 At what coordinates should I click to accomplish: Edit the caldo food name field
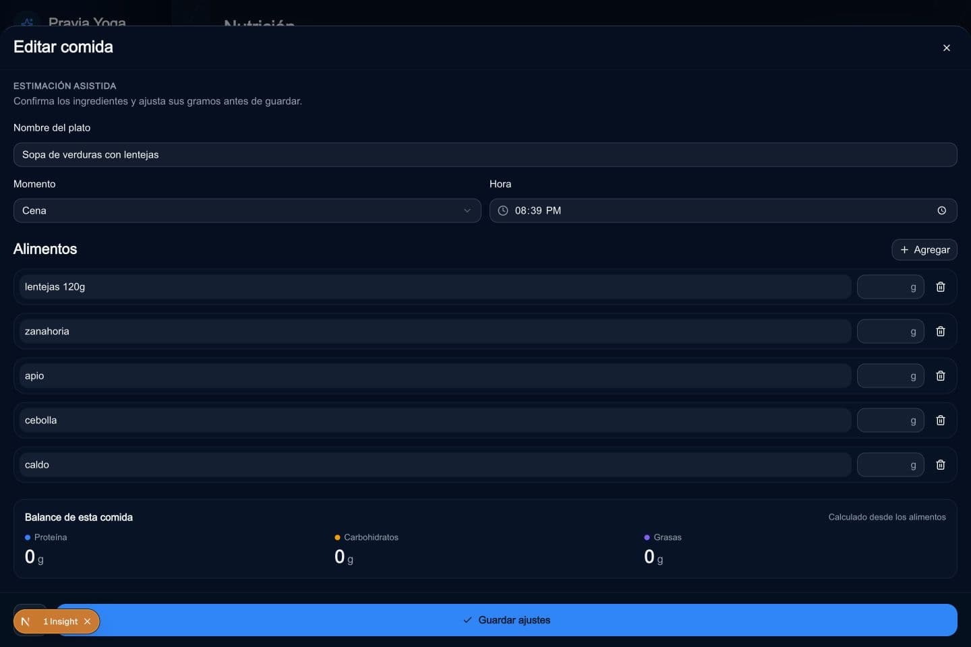click(x=435, y=465)
